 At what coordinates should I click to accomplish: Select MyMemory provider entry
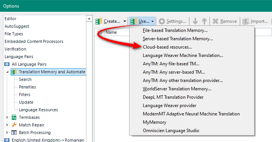tap(155, 122)
